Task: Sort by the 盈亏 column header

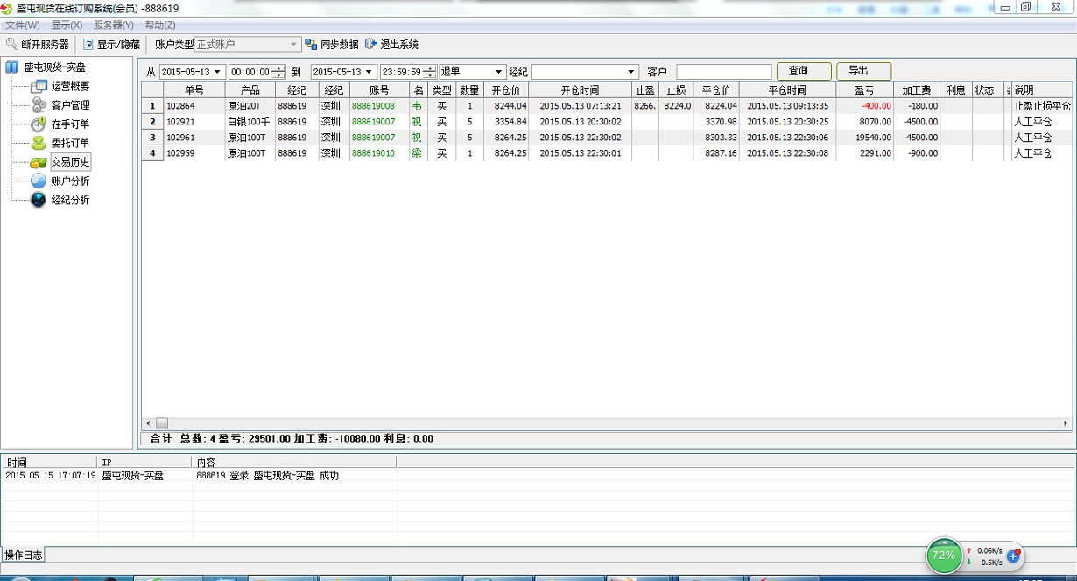Action: [x=864, y=90]
